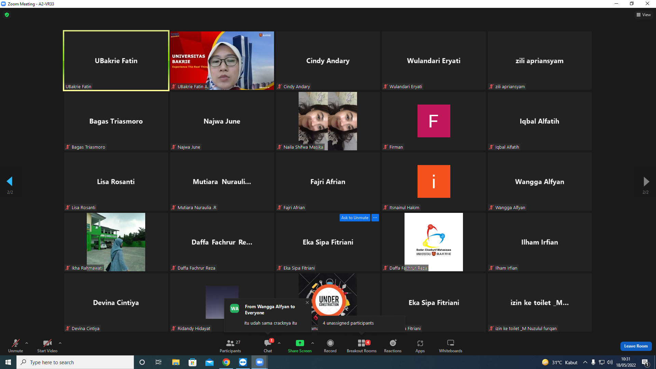656x369 pixels.
Task: Select Bagas Triasmoro participant tile
Action: (x=116, y=121)
